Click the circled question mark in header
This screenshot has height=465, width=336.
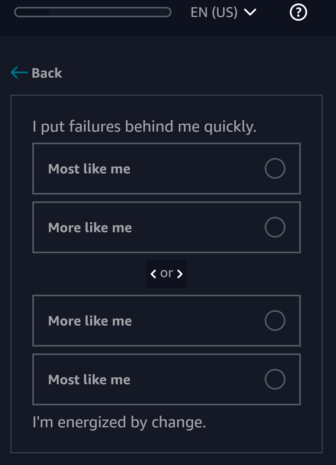click(298, 13)
